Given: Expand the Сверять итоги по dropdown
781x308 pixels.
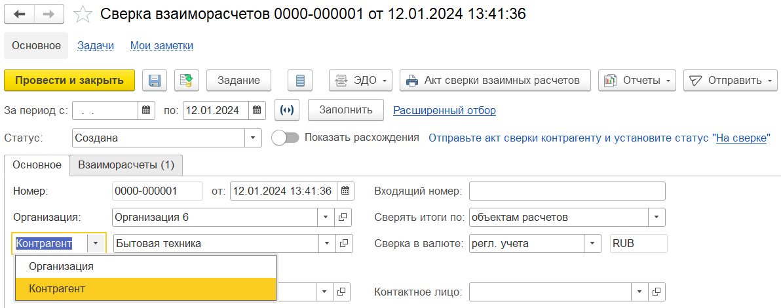Looking at the screenshot, I should [x=657, y=217].
